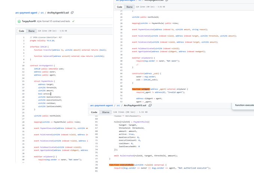Click 'ArcPayAgentV3.sol' file name in bottom pane
Screen dimensions: 254x173
pyautogui.click(x=135, y=105)
